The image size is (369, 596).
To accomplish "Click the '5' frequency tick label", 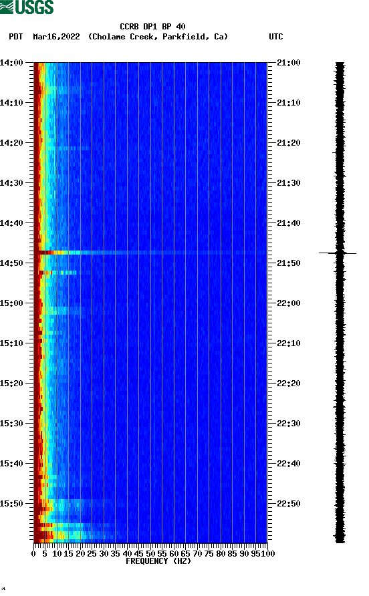I will (x=45, y=554).
